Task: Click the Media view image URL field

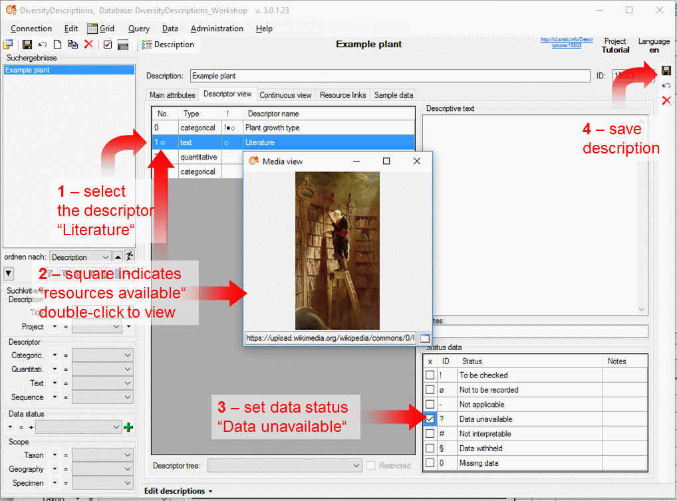Action: pos(331,338)
